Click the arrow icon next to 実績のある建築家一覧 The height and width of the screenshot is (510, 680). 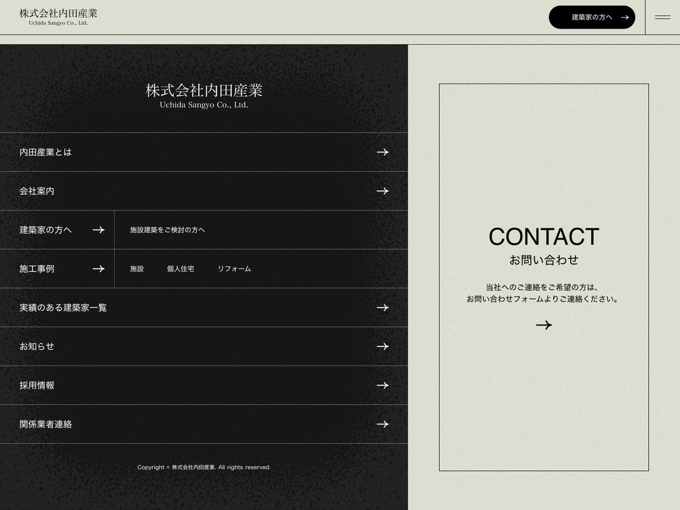pyautogui.click(x=383, y=308)
